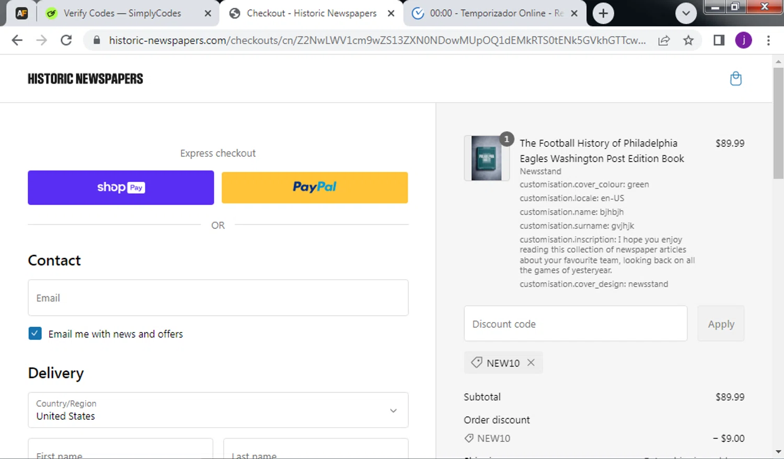Click the − $9.00 discount amount

(729, 438)
